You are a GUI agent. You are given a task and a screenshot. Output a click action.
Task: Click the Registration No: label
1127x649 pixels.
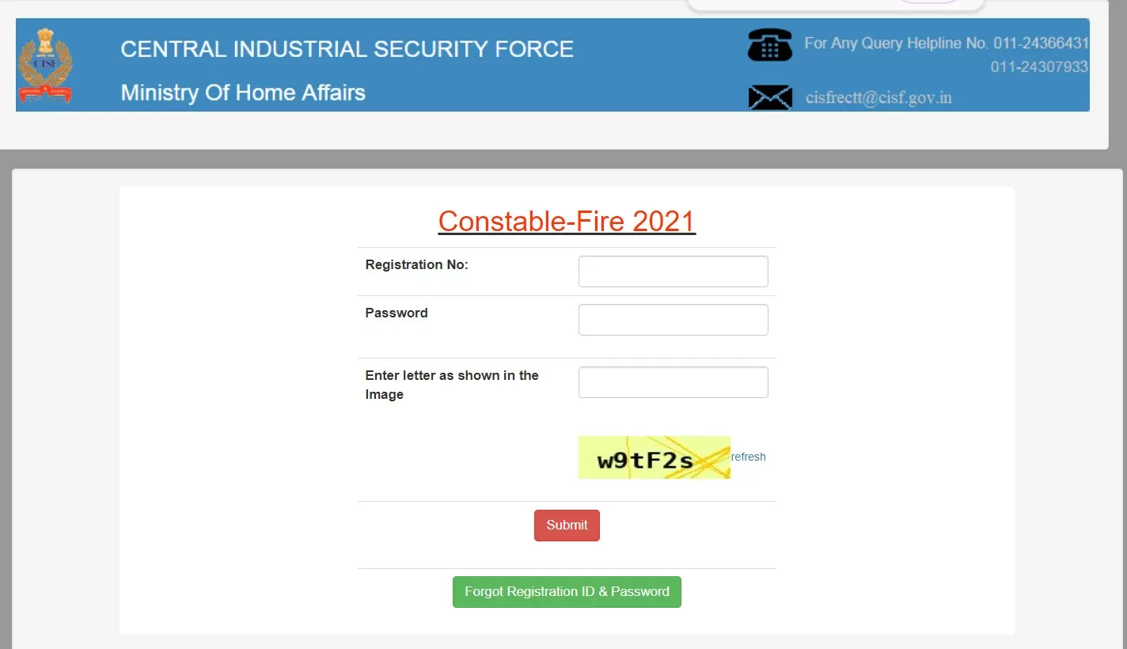click(416, 265)
